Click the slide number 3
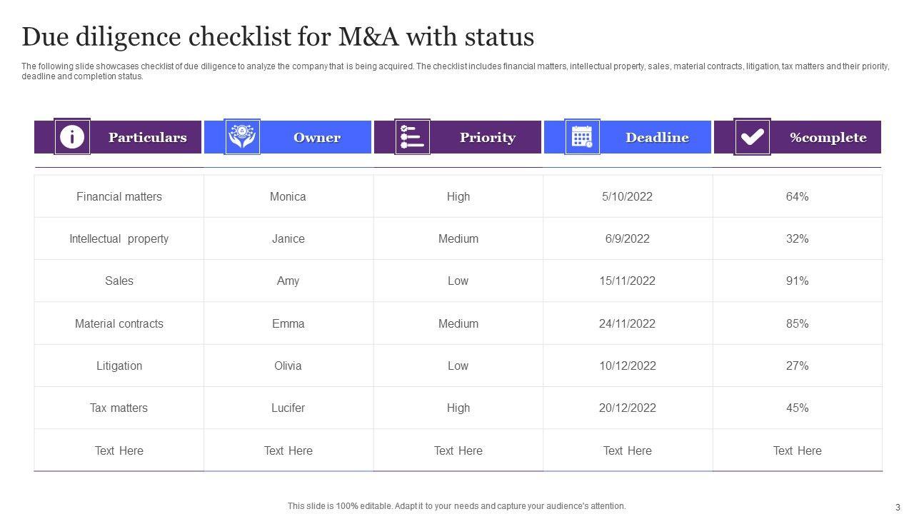This screenshot has height=514, width=914. tap(898, 507)
